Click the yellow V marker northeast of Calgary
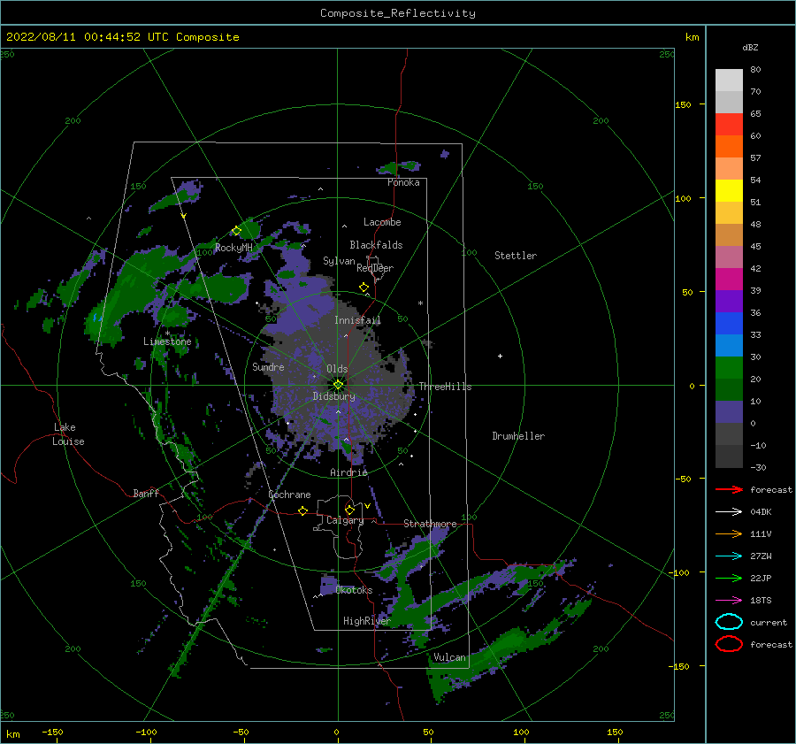Image resolution: width=796 pixels, height=744 pixels. [x=367, y=506]
